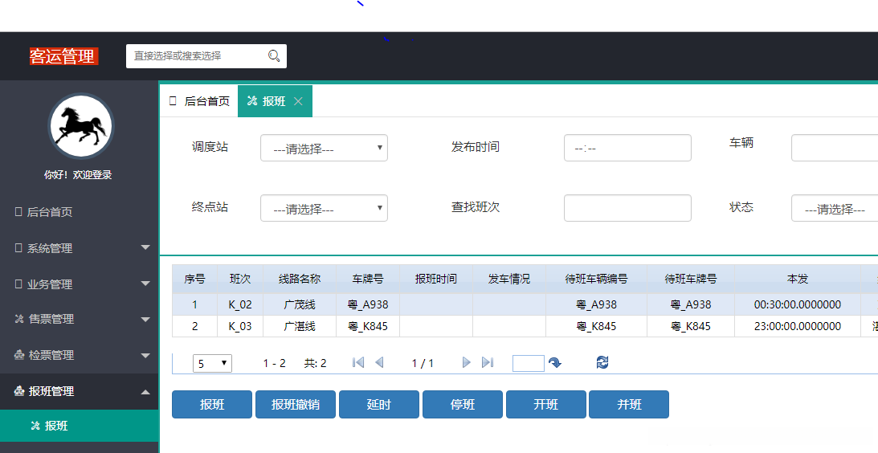Screen dimensions: 878x453
Task: Go to previous page of table
Action: point(379,363)
